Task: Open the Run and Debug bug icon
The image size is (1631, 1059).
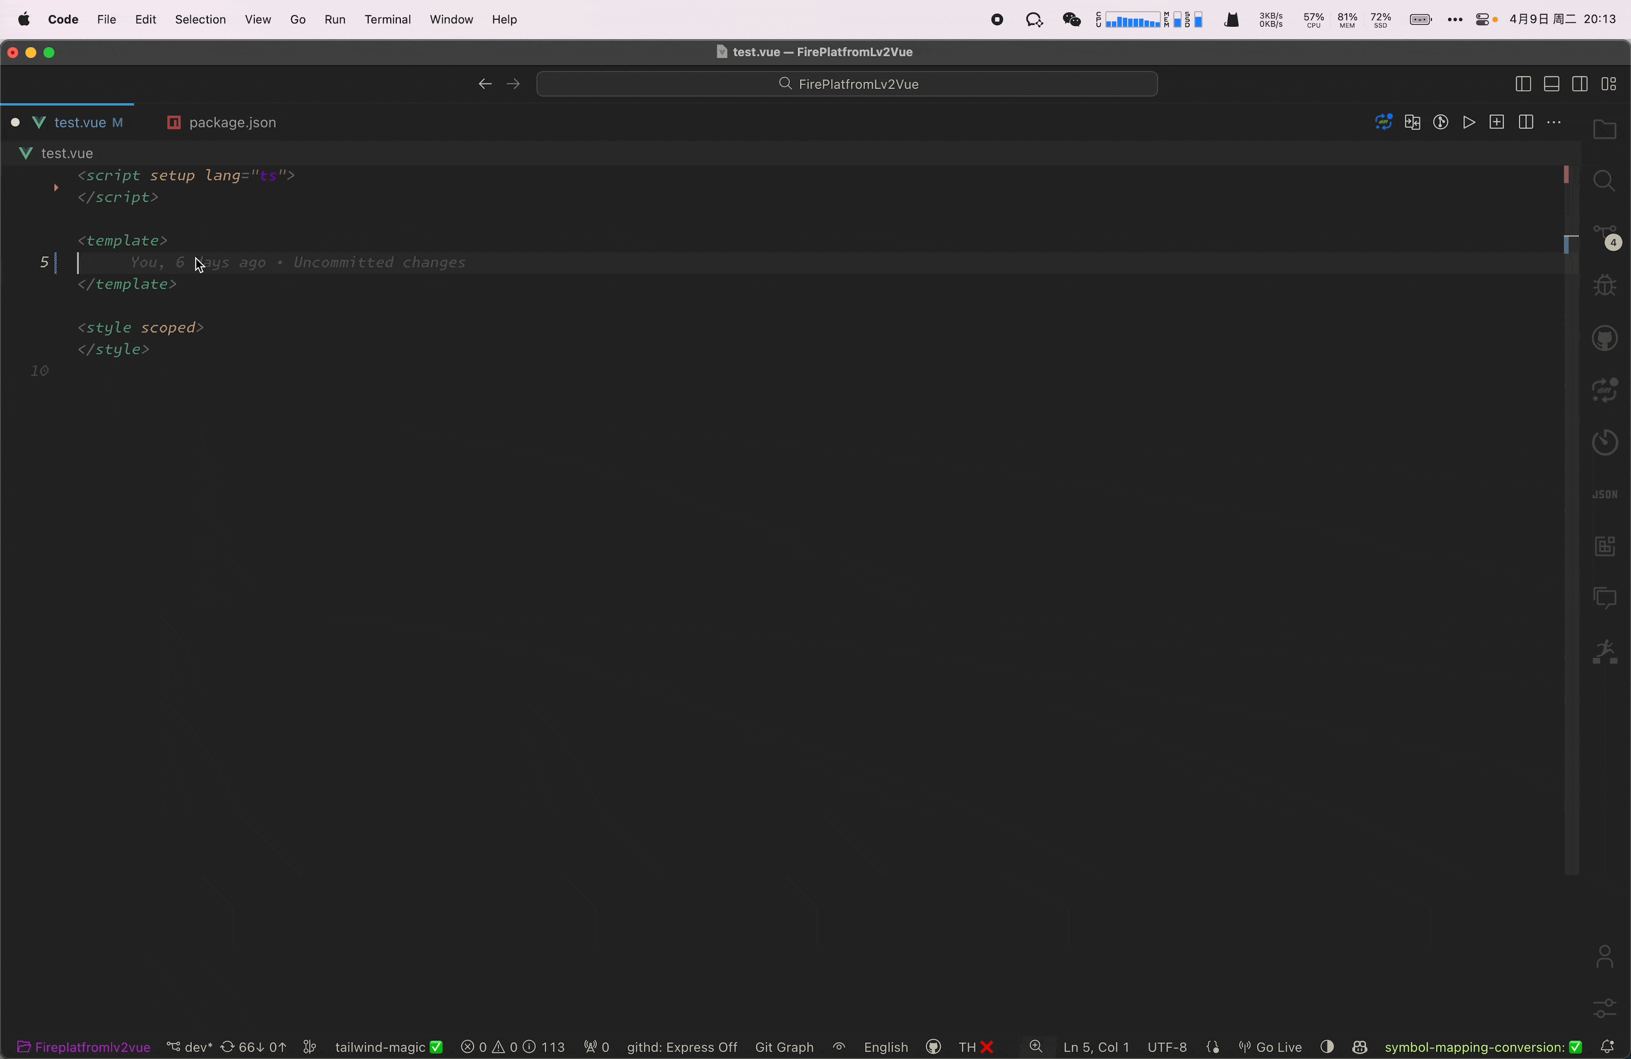Action: tap(1604, 285)
